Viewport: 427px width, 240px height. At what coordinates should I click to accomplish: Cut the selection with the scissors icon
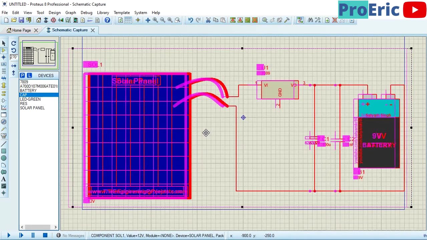click(208, 20)
